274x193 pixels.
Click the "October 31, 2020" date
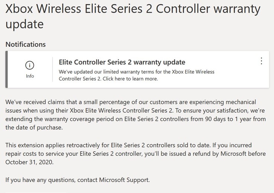tap(29, 162)
